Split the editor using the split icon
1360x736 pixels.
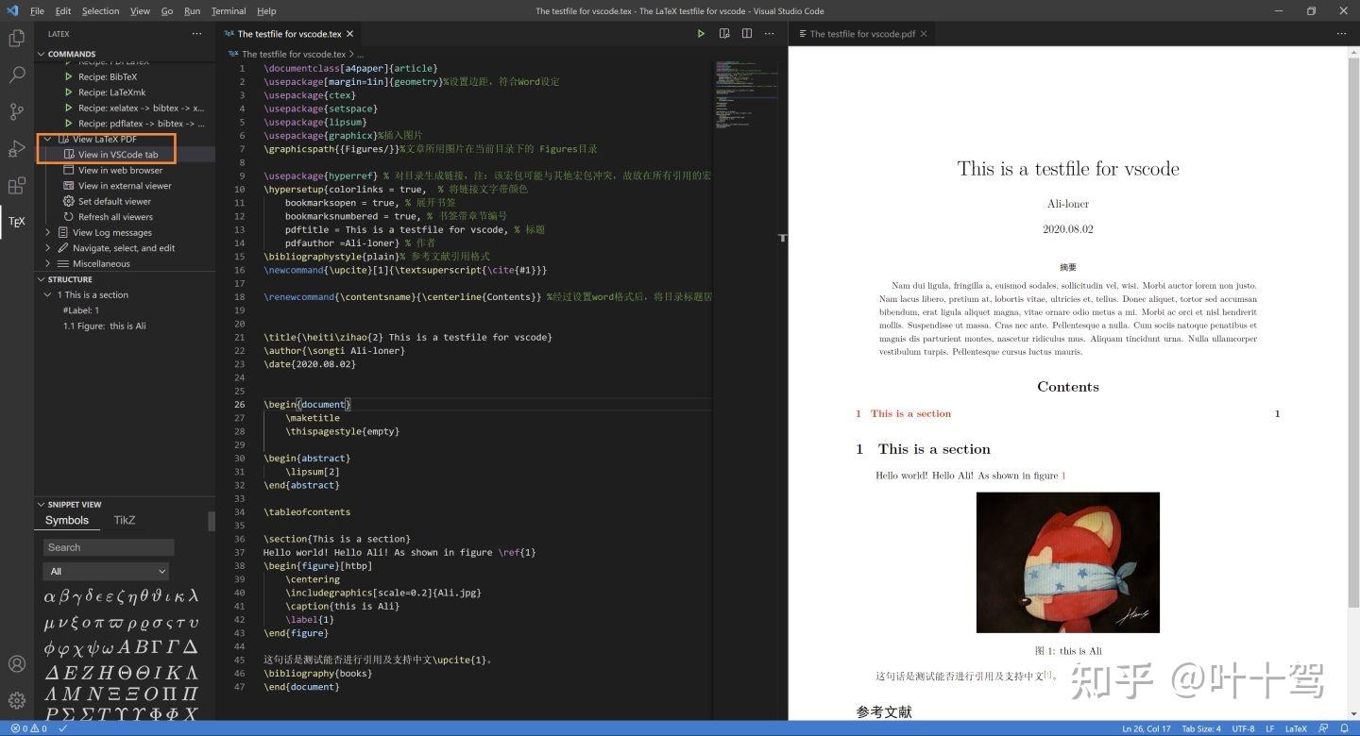(x=746, y=33)
